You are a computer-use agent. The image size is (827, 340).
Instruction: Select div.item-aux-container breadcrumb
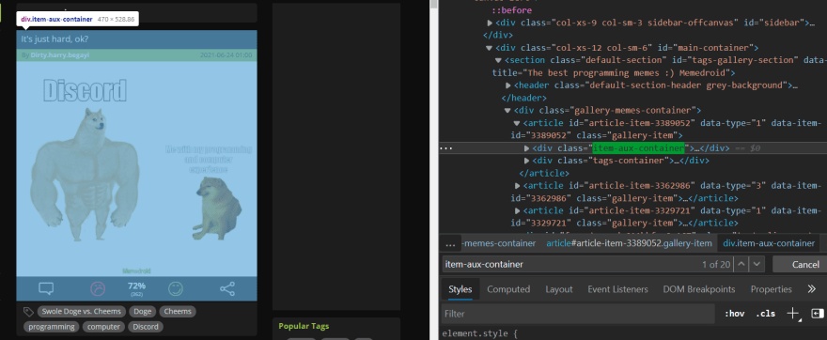click(769, 243)
